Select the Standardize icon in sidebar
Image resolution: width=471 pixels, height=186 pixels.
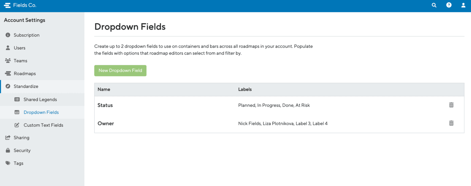tap(7, 86)
